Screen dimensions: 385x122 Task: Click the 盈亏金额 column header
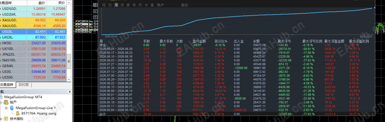tap(199, 41)
